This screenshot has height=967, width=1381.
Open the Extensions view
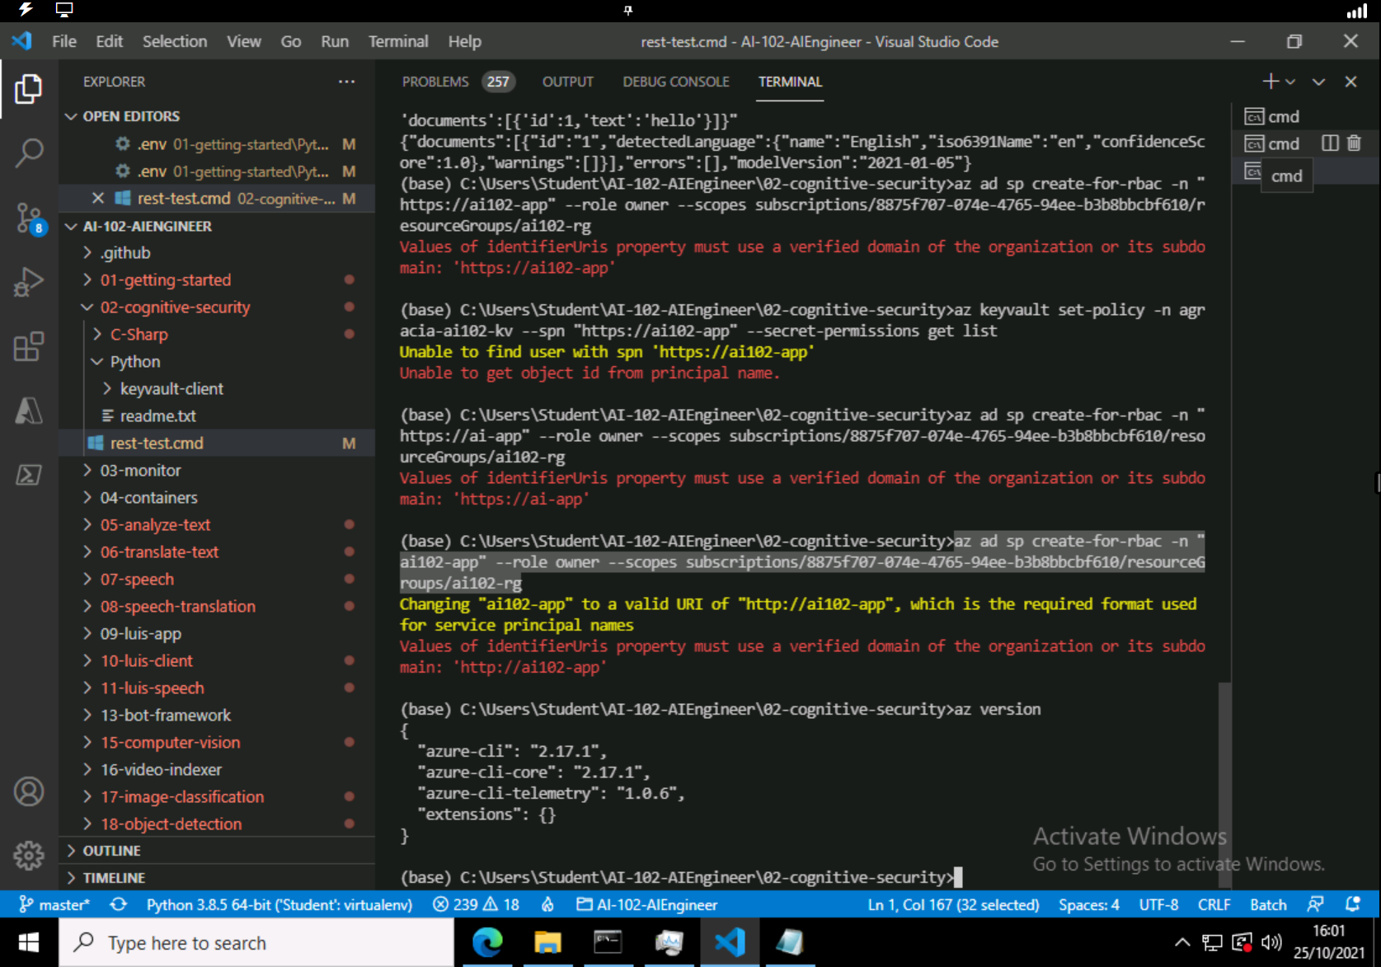point(29,346)
